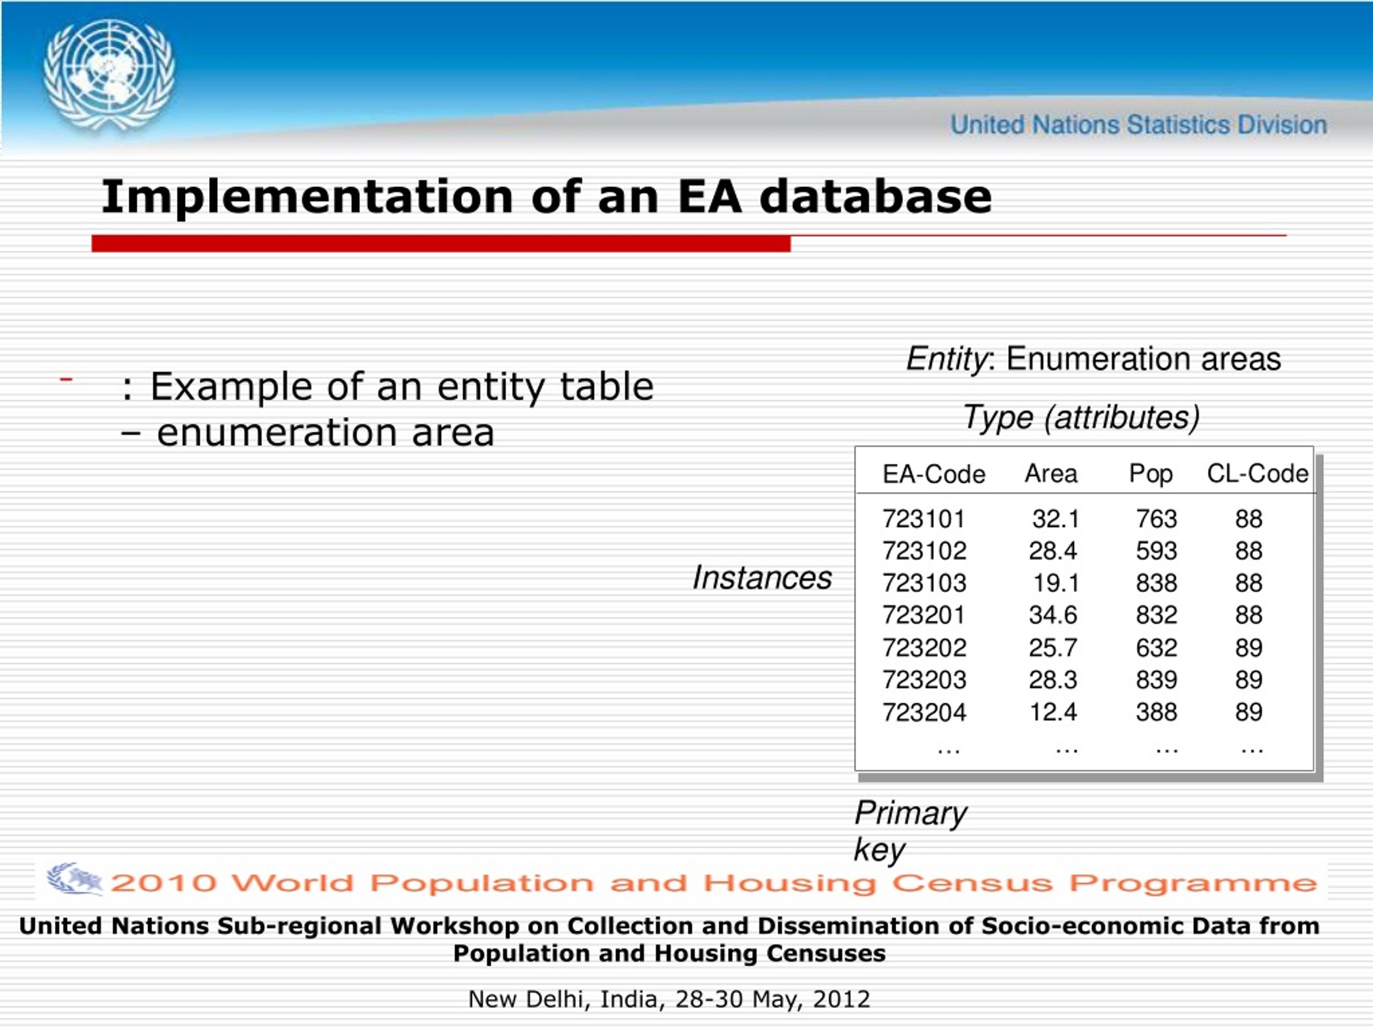
Task: Click population value 763
Action: 1156,519
